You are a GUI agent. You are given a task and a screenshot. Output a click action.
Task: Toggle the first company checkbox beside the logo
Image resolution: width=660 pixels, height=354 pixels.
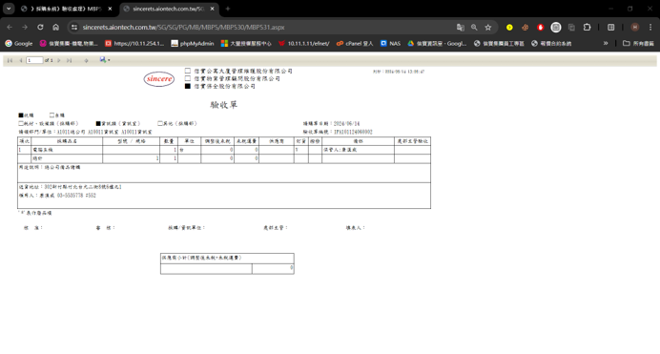pyautogui.click(x=188, y=71)
